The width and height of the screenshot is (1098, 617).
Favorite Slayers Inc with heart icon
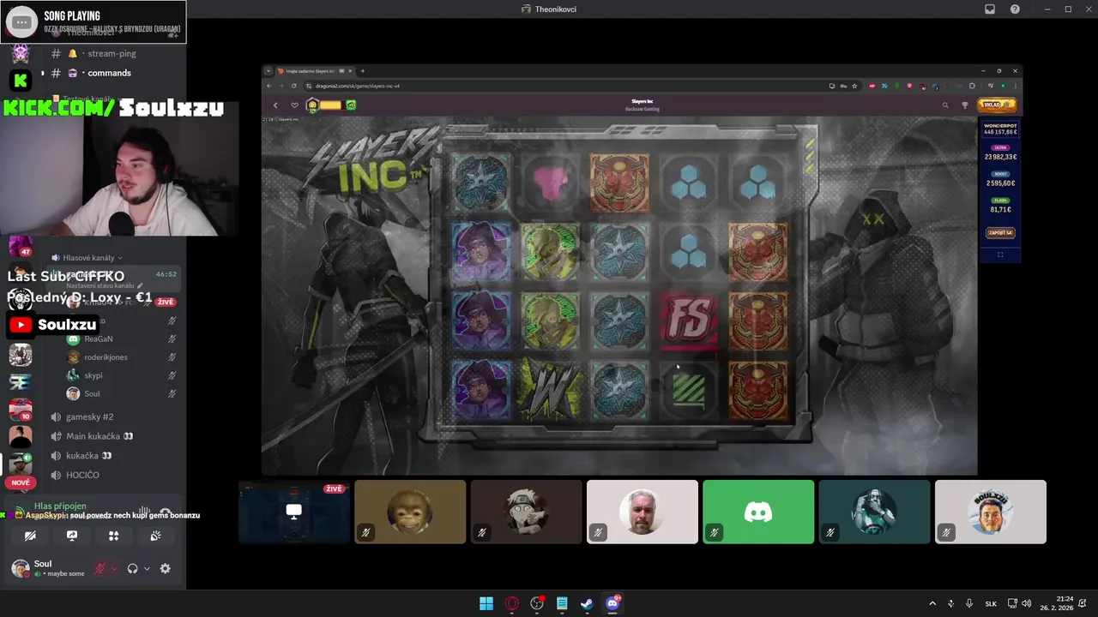294,105
